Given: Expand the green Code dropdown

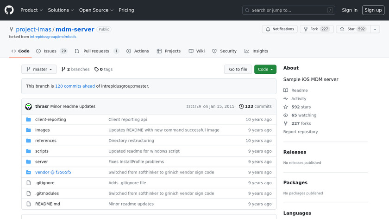Looking at the screenshot, I should click(265, 69).
